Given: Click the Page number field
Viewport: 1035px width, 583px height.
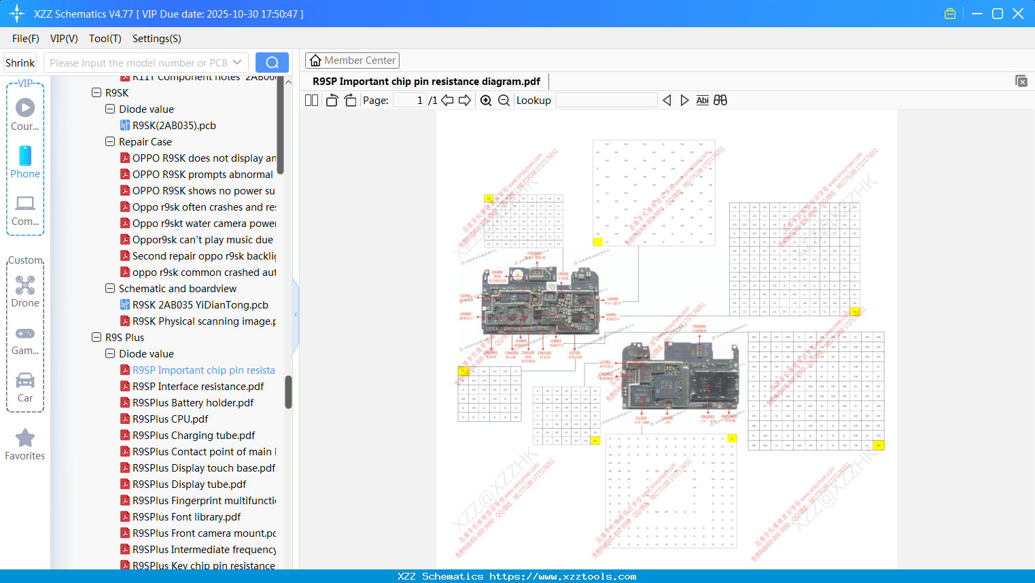Looking at the screenshot, I should click(x=409, y=101).
